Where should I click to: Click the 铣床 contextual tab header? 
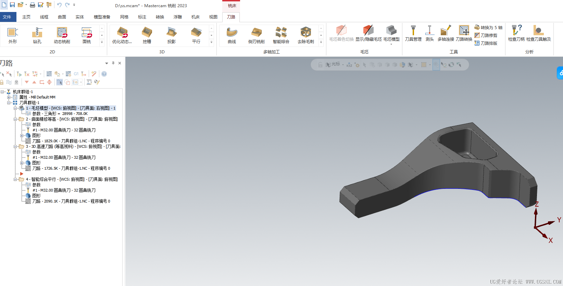pyautogui.click(x=232, y=6)
